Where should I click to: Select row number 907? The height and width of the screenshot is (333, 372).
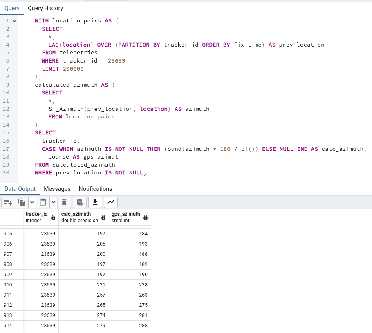click(11, 254)
